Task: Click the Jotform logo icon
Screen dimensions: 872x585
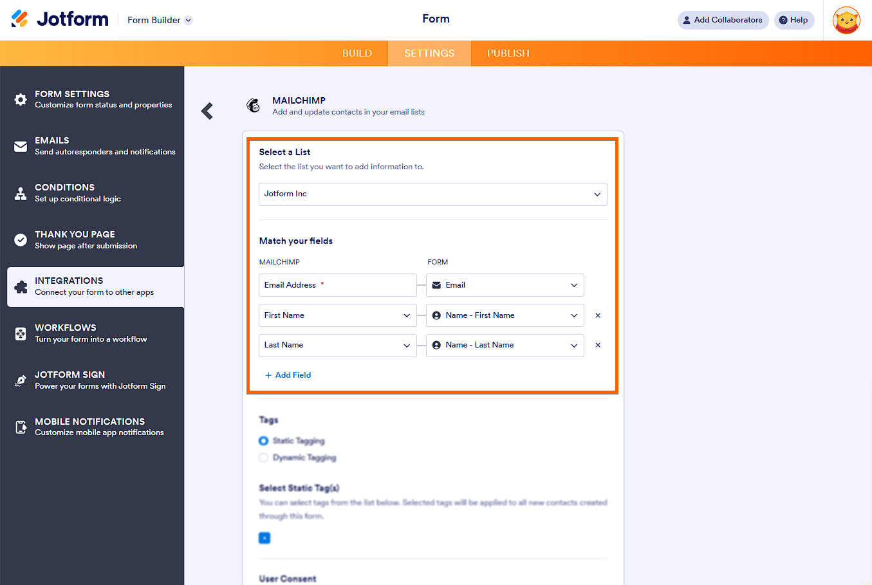Action: pyautogui.click(x=20, y=19)
